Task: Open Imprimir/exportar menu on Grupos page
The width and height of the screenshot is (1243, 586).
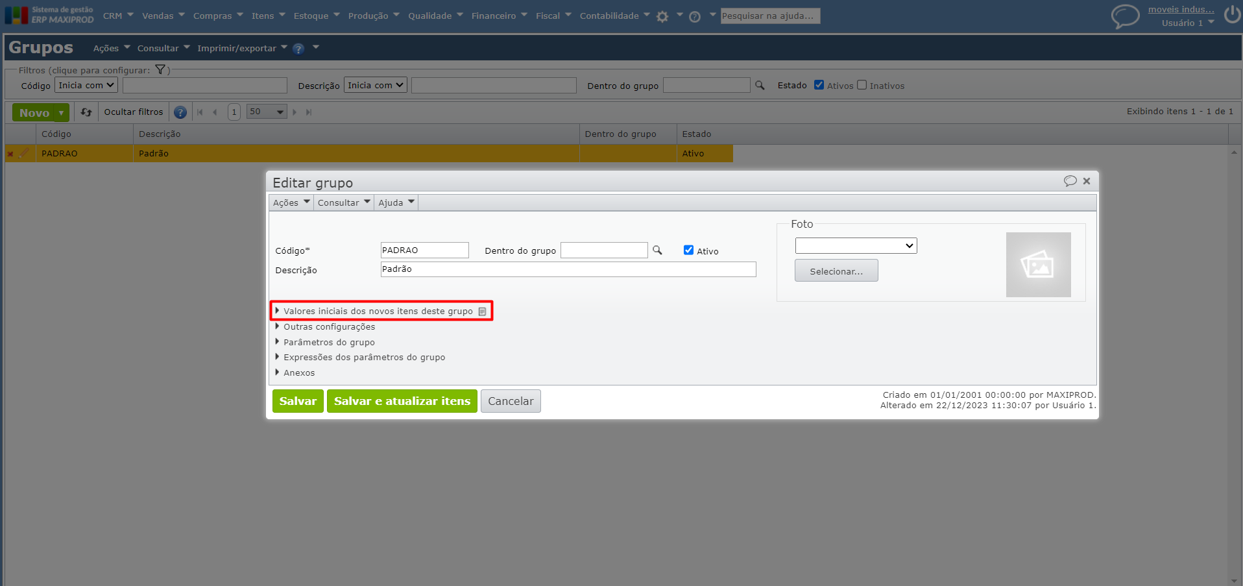Action: pos(242,49)
